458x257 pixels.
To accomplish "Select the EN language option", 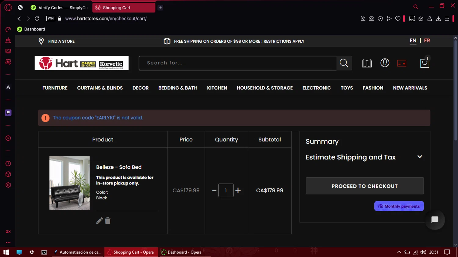I will pyautogui.click(x=413, y=41).
